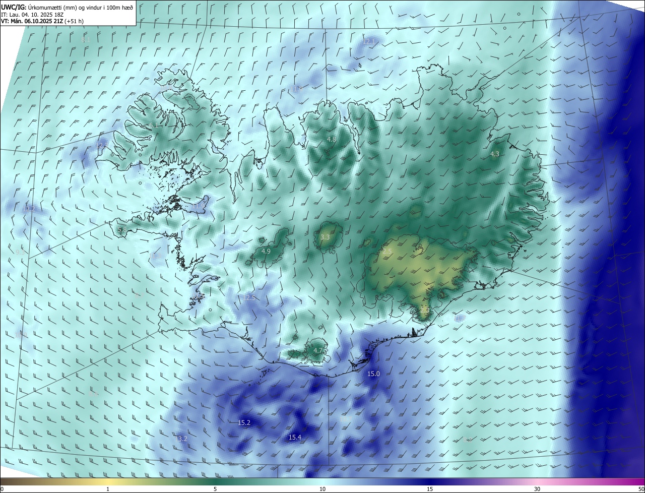Image resolution: width=645 pixels, height=493 pixels.
Task: Click the 8.1 value in the northwest corner
Action: click(85, 39)
